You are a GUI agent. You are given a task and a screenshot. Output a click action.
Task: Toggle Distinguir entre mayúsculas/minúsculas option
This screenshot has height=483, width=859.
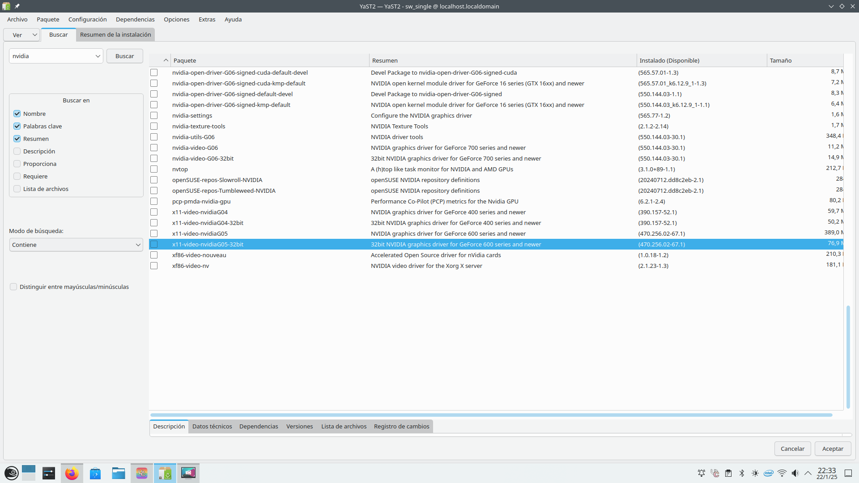pos(13,287)
